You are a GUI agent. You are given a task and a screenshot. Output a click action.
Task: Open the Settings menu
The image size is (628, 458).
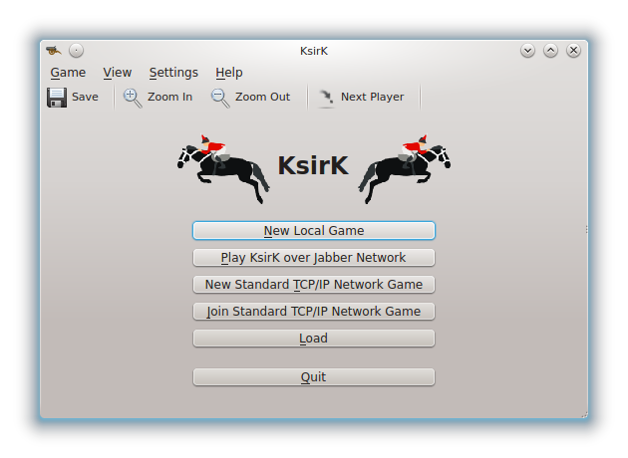click(173, 73)
